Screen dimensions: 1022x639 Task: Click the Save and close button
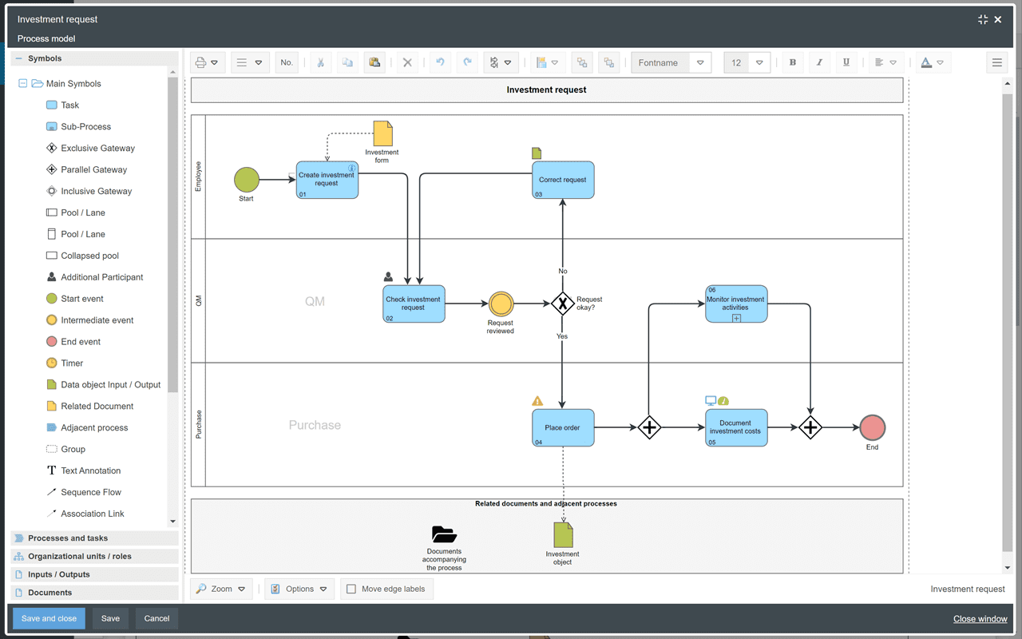tap(48, 617)
